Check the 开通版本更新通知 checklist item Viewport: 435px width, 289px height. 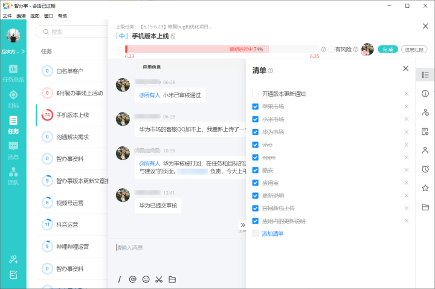click(255, 94)
